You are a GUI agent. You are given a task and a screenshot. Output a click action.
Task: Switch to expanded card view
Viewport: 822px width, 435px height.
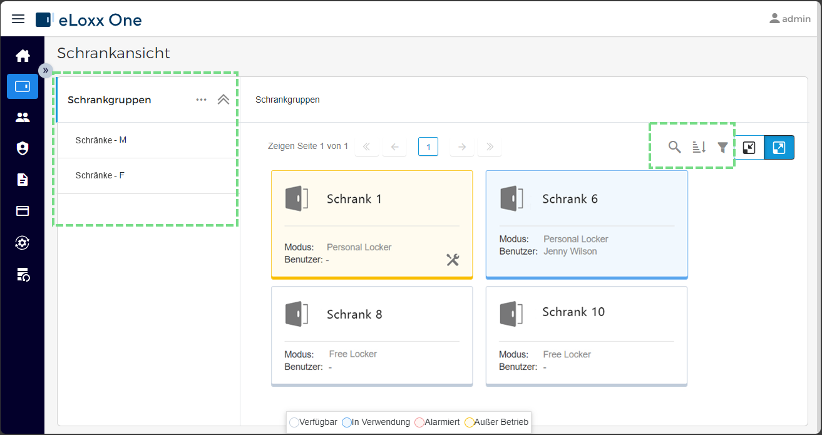779,148
